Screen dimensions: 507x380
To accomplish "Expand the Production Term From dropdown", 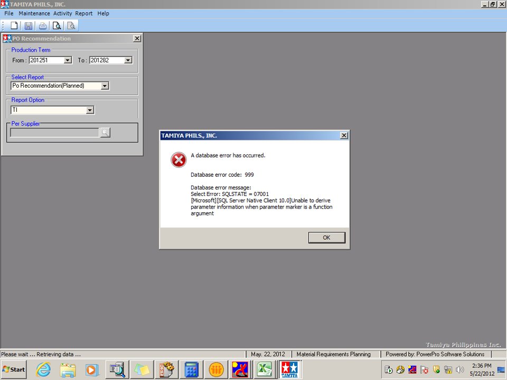I will [x=68, y=60].
